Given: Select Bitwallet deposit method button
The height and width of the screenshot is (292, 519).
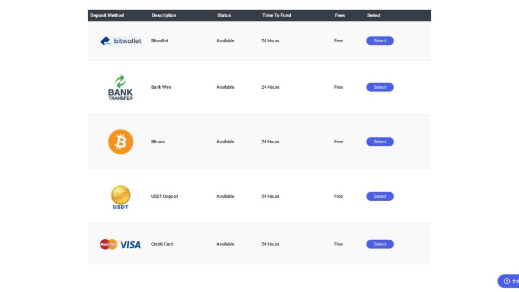Looking at the screenshot, I should click(x=379, y=41).
